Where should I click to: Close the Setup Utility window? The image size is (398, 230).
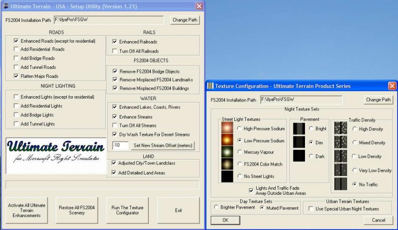[x=199, y=6]
